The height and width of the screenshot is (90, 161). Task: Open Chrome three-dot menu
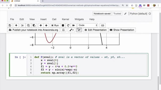[x=158, y=5]
